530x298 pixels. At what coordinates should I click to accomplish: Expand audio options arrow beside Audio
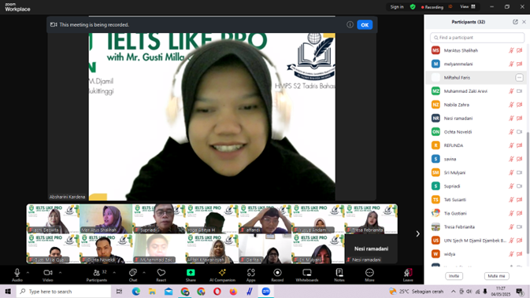point(28,272)
